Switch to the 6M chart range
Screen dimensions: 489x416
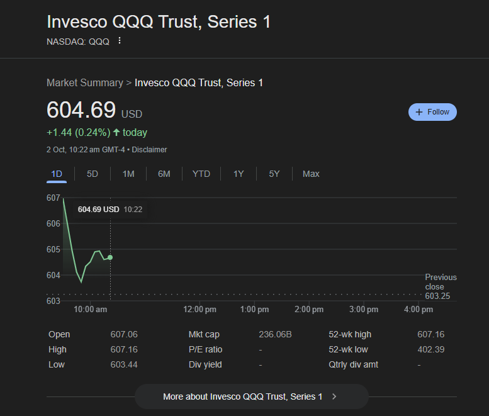coord(164,174)
